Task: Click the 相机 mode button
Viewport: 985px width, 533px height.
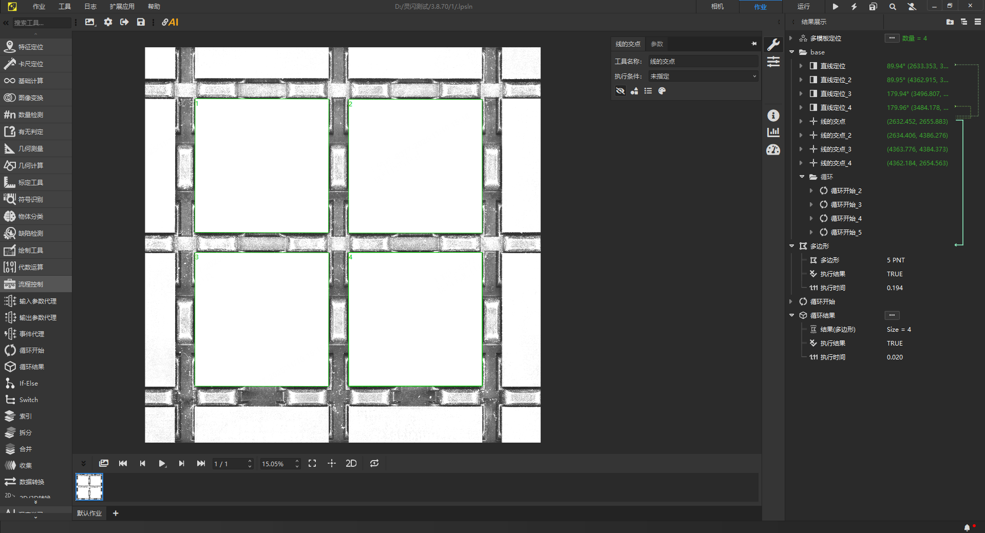Action: [x=717, y=7]
